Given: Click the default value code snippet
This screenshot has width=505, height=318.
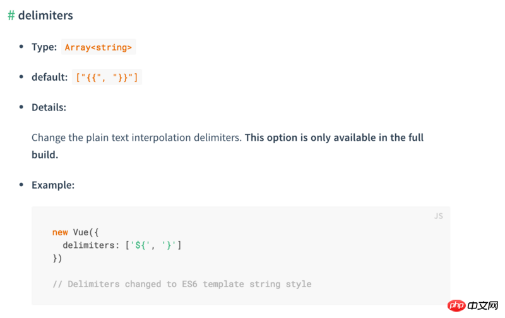Looking at the screenshot, I should pyautogui.click(x=107, y=77).
